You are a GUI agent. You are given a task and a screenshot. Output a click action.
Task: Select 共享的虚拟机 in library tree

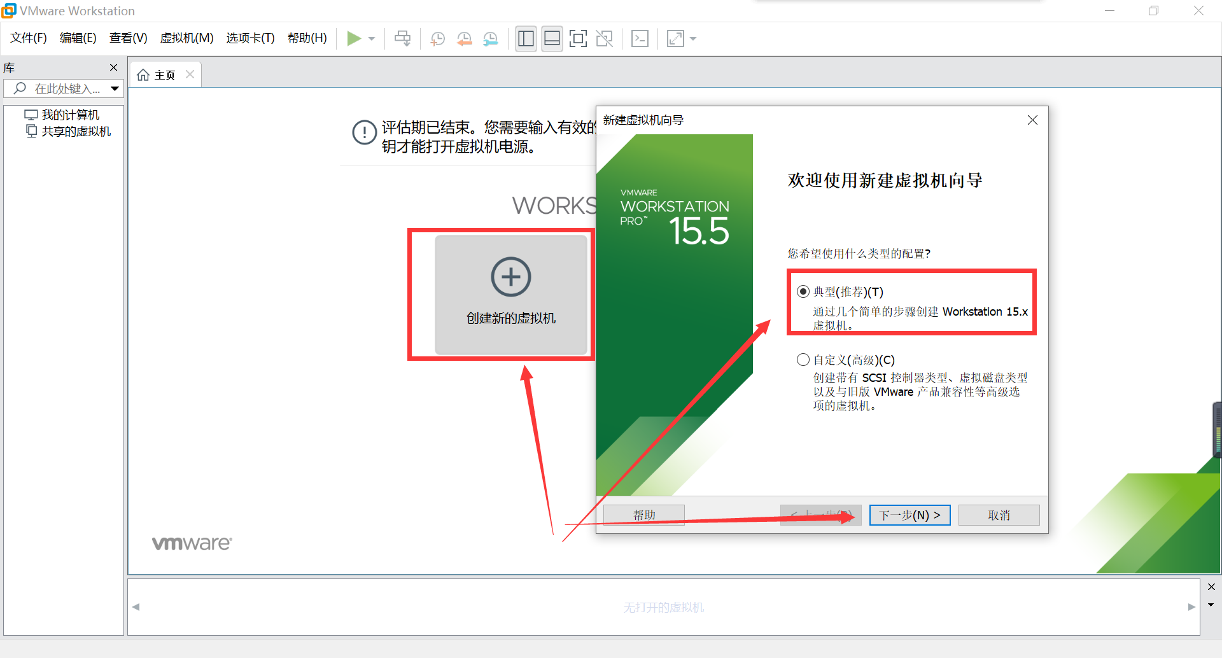(68, 131)
